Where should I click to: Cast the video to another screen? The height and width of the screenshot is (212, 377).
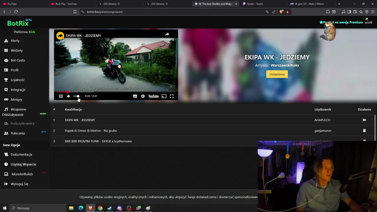coord(164,96)
